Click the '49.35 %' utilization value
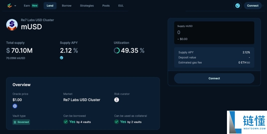The height and width of the screenshot is (134, 267). click(132, 51)
